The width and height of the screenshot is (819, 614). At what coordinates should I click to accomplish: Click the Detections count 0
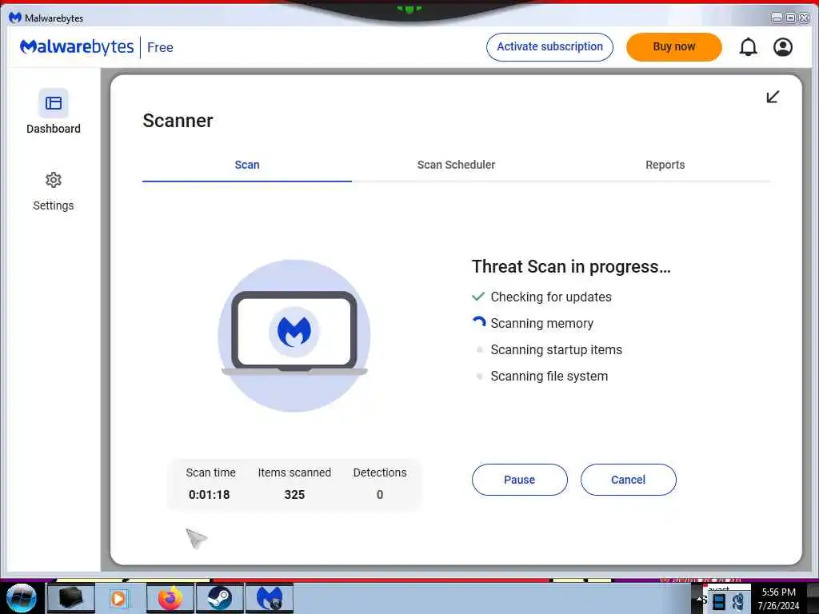[x=380, y=494]
